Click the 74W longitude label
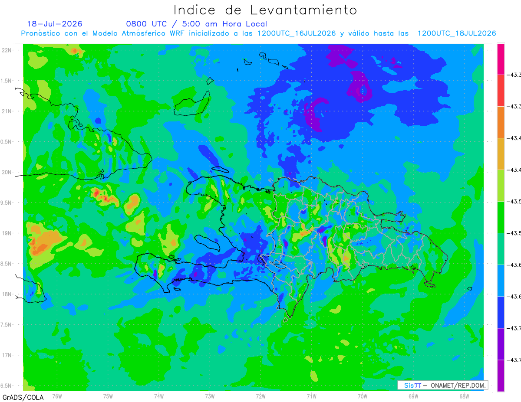The width and height of the screenshot is (521, 402). pos(159,396)
